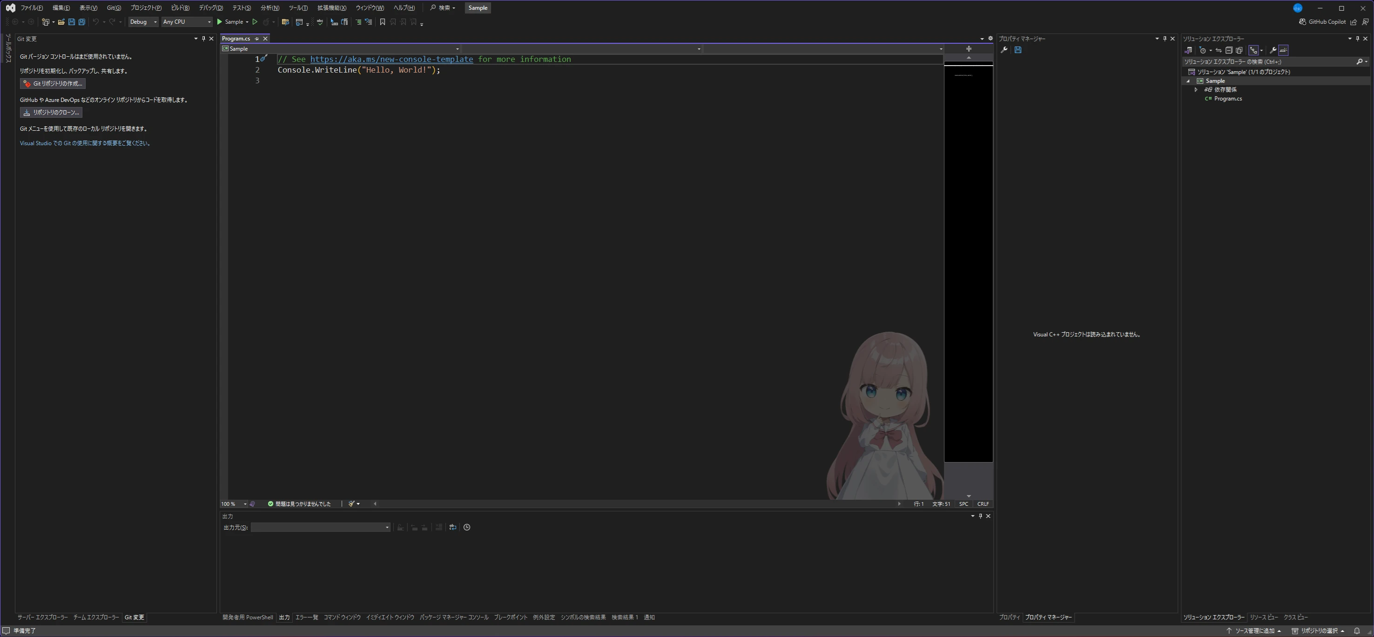
Task: Click the notifications bell in status bar
Action: point(1357,630)
